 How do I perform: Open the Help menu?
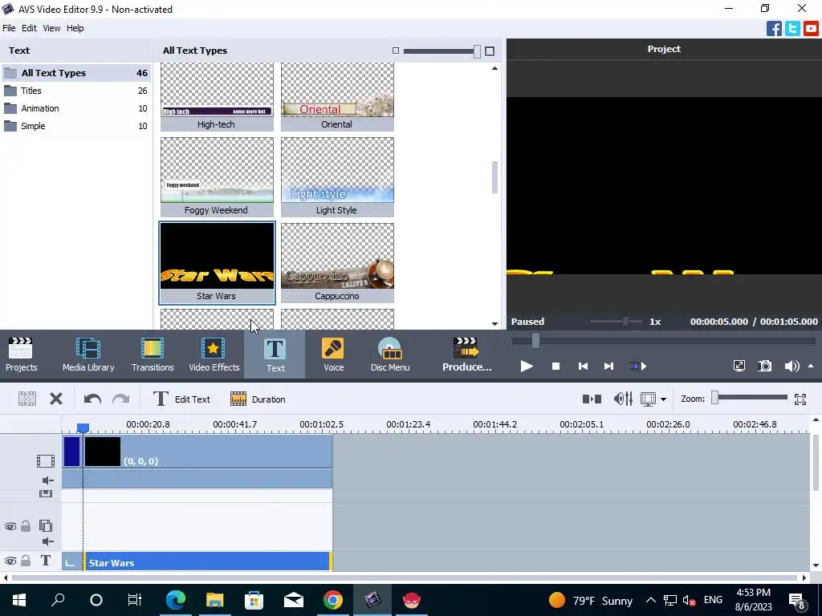(75, 28)
